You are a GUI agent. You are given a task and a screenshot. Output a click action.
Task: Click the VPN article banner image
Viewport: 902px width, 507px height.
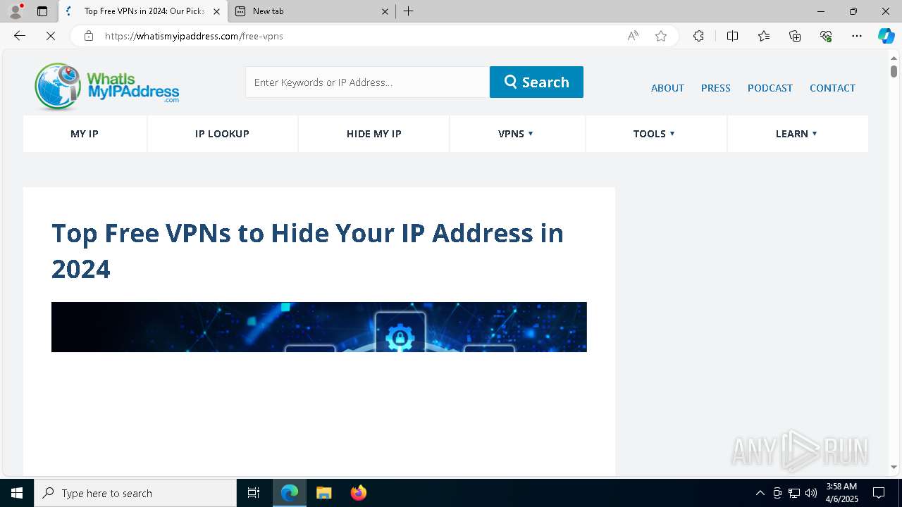point(319,327)
